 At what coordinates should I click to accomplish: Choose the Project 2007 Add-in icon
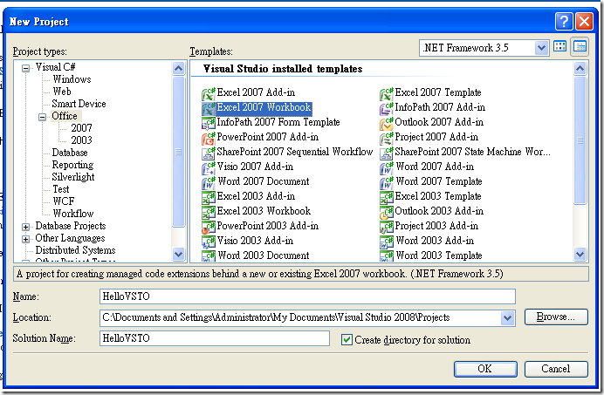[x=387, y=139]
